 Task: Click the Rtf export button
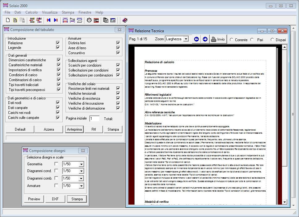[x=94, y=129]
